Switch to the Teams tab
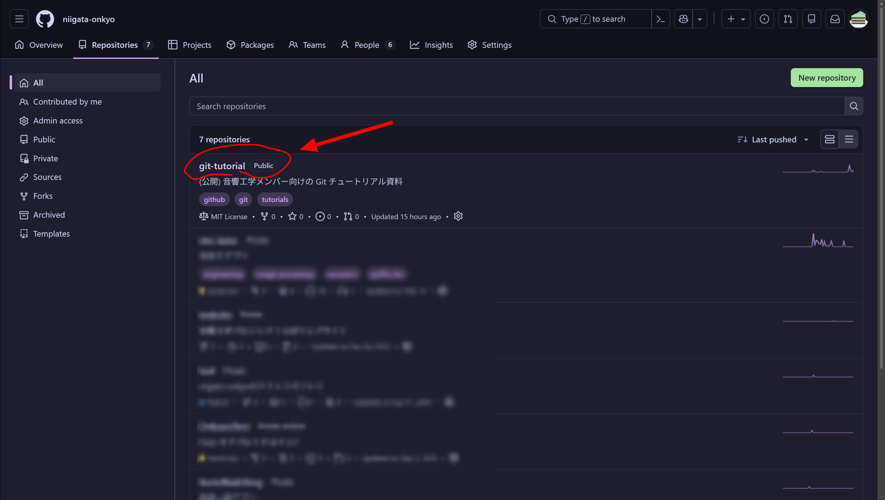Image resolution: width=885 pixels, height=500 pixels. point(307,45)
